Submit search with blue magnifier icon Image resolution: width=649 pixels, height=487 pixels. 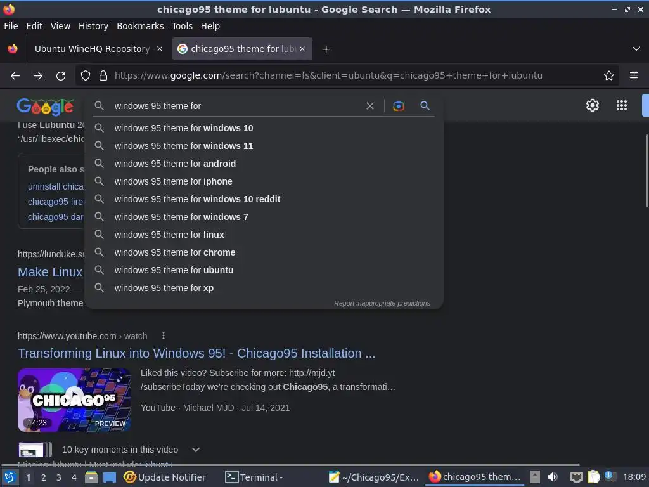(x=425, y=106)
